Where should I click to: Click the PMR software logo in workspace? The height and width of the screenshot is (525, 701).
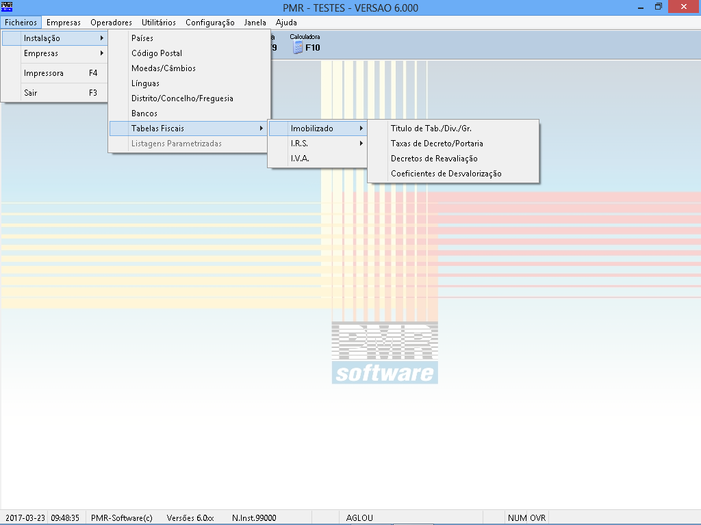(385, 353)
